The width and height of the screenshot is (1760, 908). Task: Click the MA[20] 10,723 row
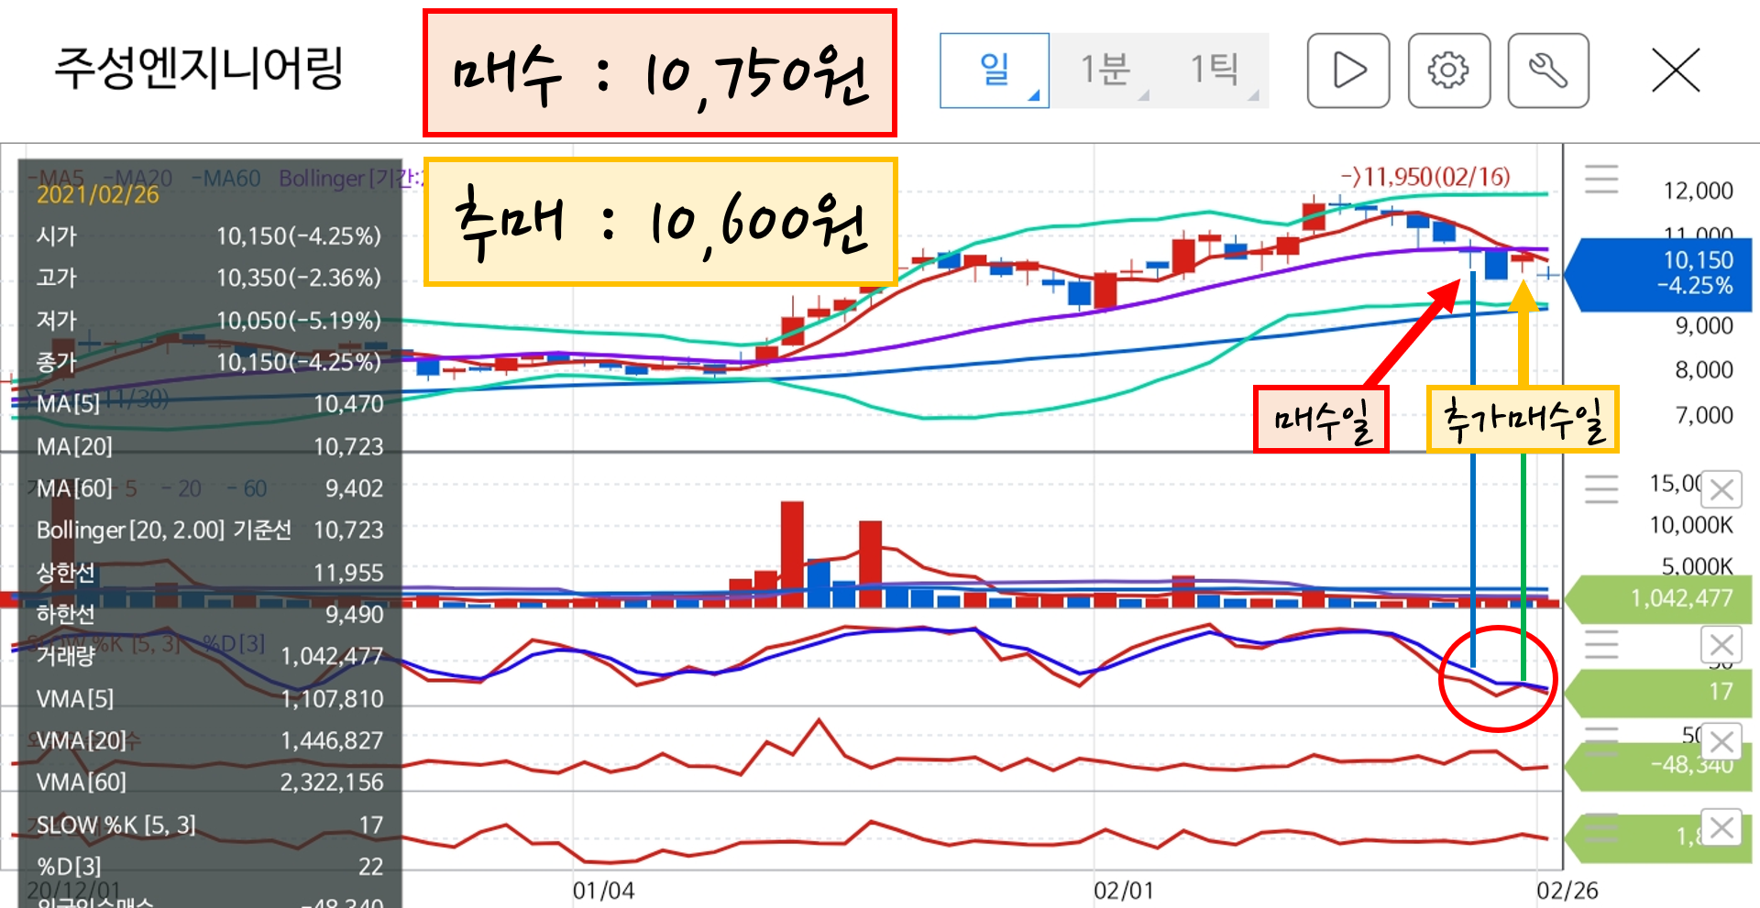(209, 447)
